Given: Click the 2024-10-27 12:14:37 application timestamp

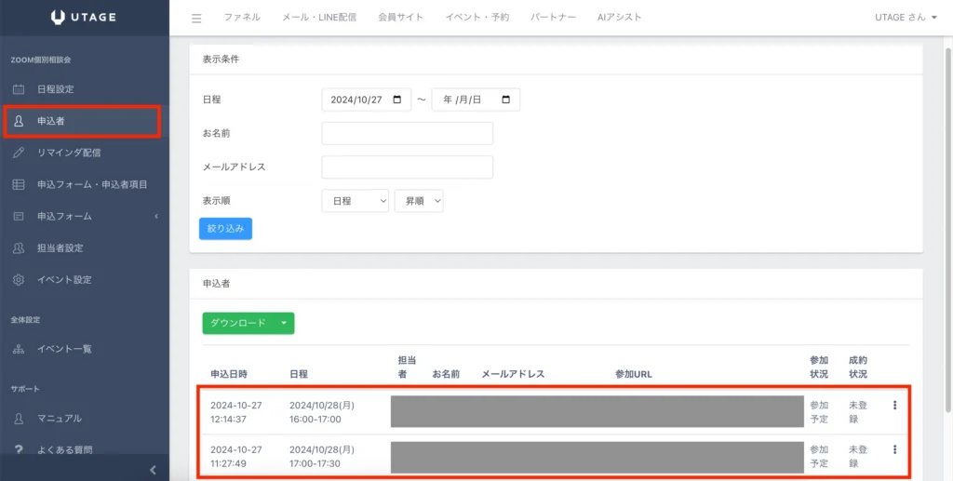Looking at the screenshot, I should point(236,412).
